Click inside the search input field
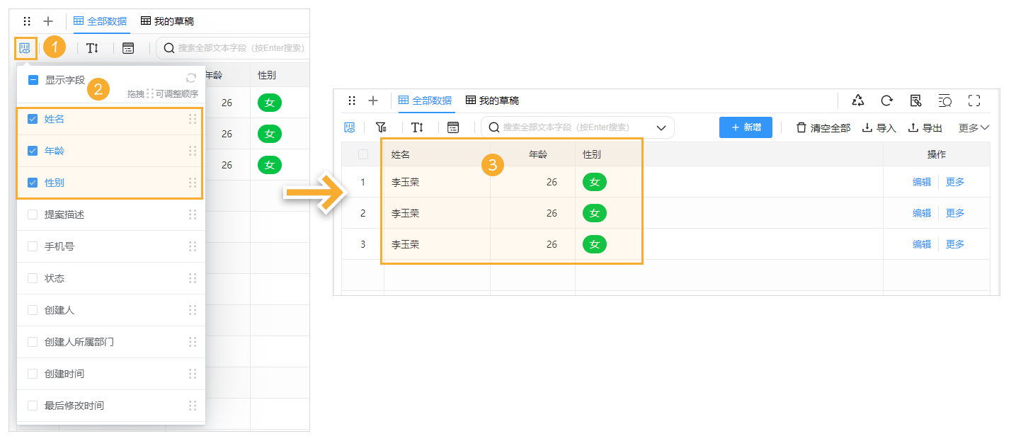The height and width of the screenshot is (441, 1011). [566, 127]
